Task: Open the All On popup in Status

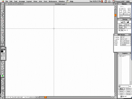Action: click(121, 30)
